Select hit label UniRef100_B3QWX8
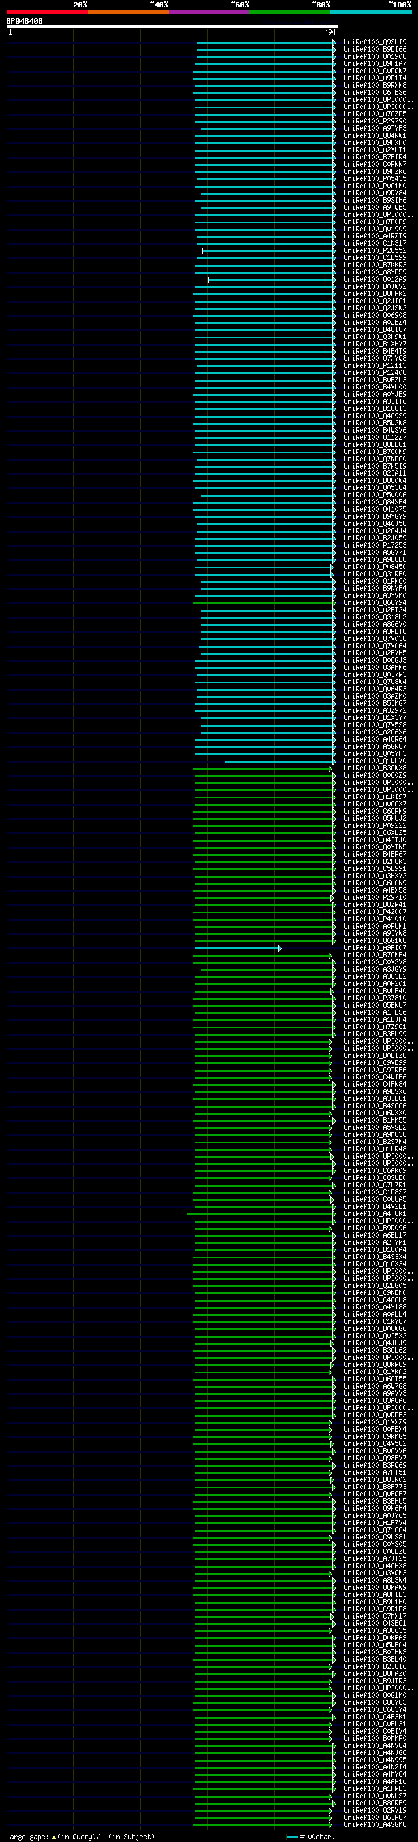This screenshot has width=418, height=1842. (x=375, y=768)
